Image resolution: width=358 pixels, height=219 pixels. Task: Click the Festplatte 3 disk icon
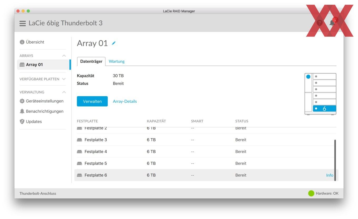pyautogui.click(x=79, y=140)
